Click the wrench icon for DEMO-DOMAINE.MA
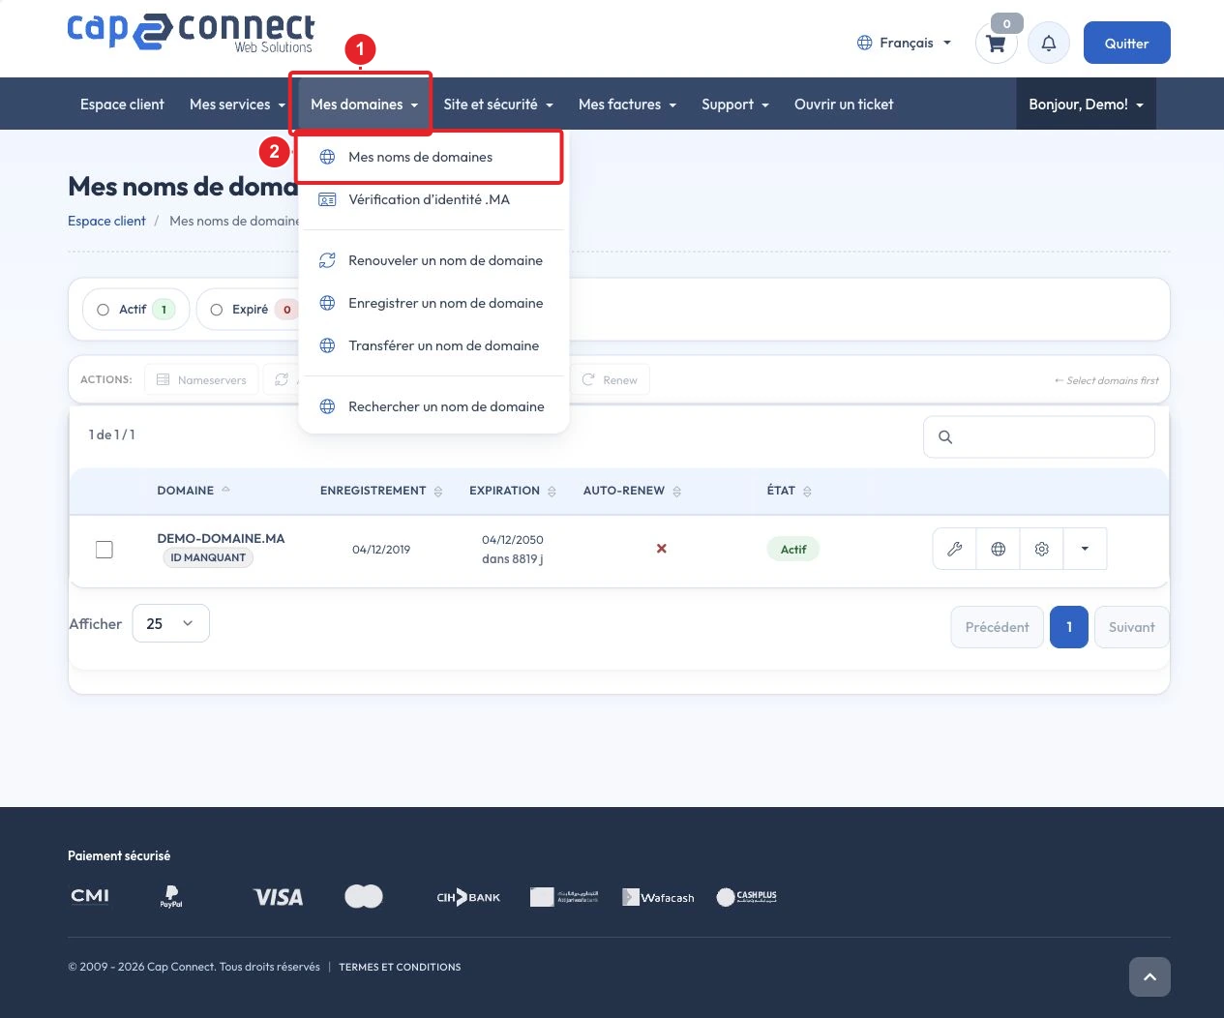This screenshot has height=1018, width=1224. point(955,549)
